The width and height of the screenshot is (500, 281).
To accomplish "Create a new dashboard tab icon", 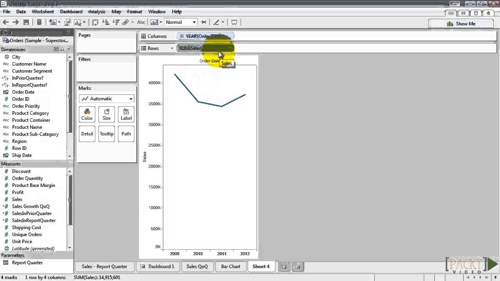I will (x=298, y=267).
